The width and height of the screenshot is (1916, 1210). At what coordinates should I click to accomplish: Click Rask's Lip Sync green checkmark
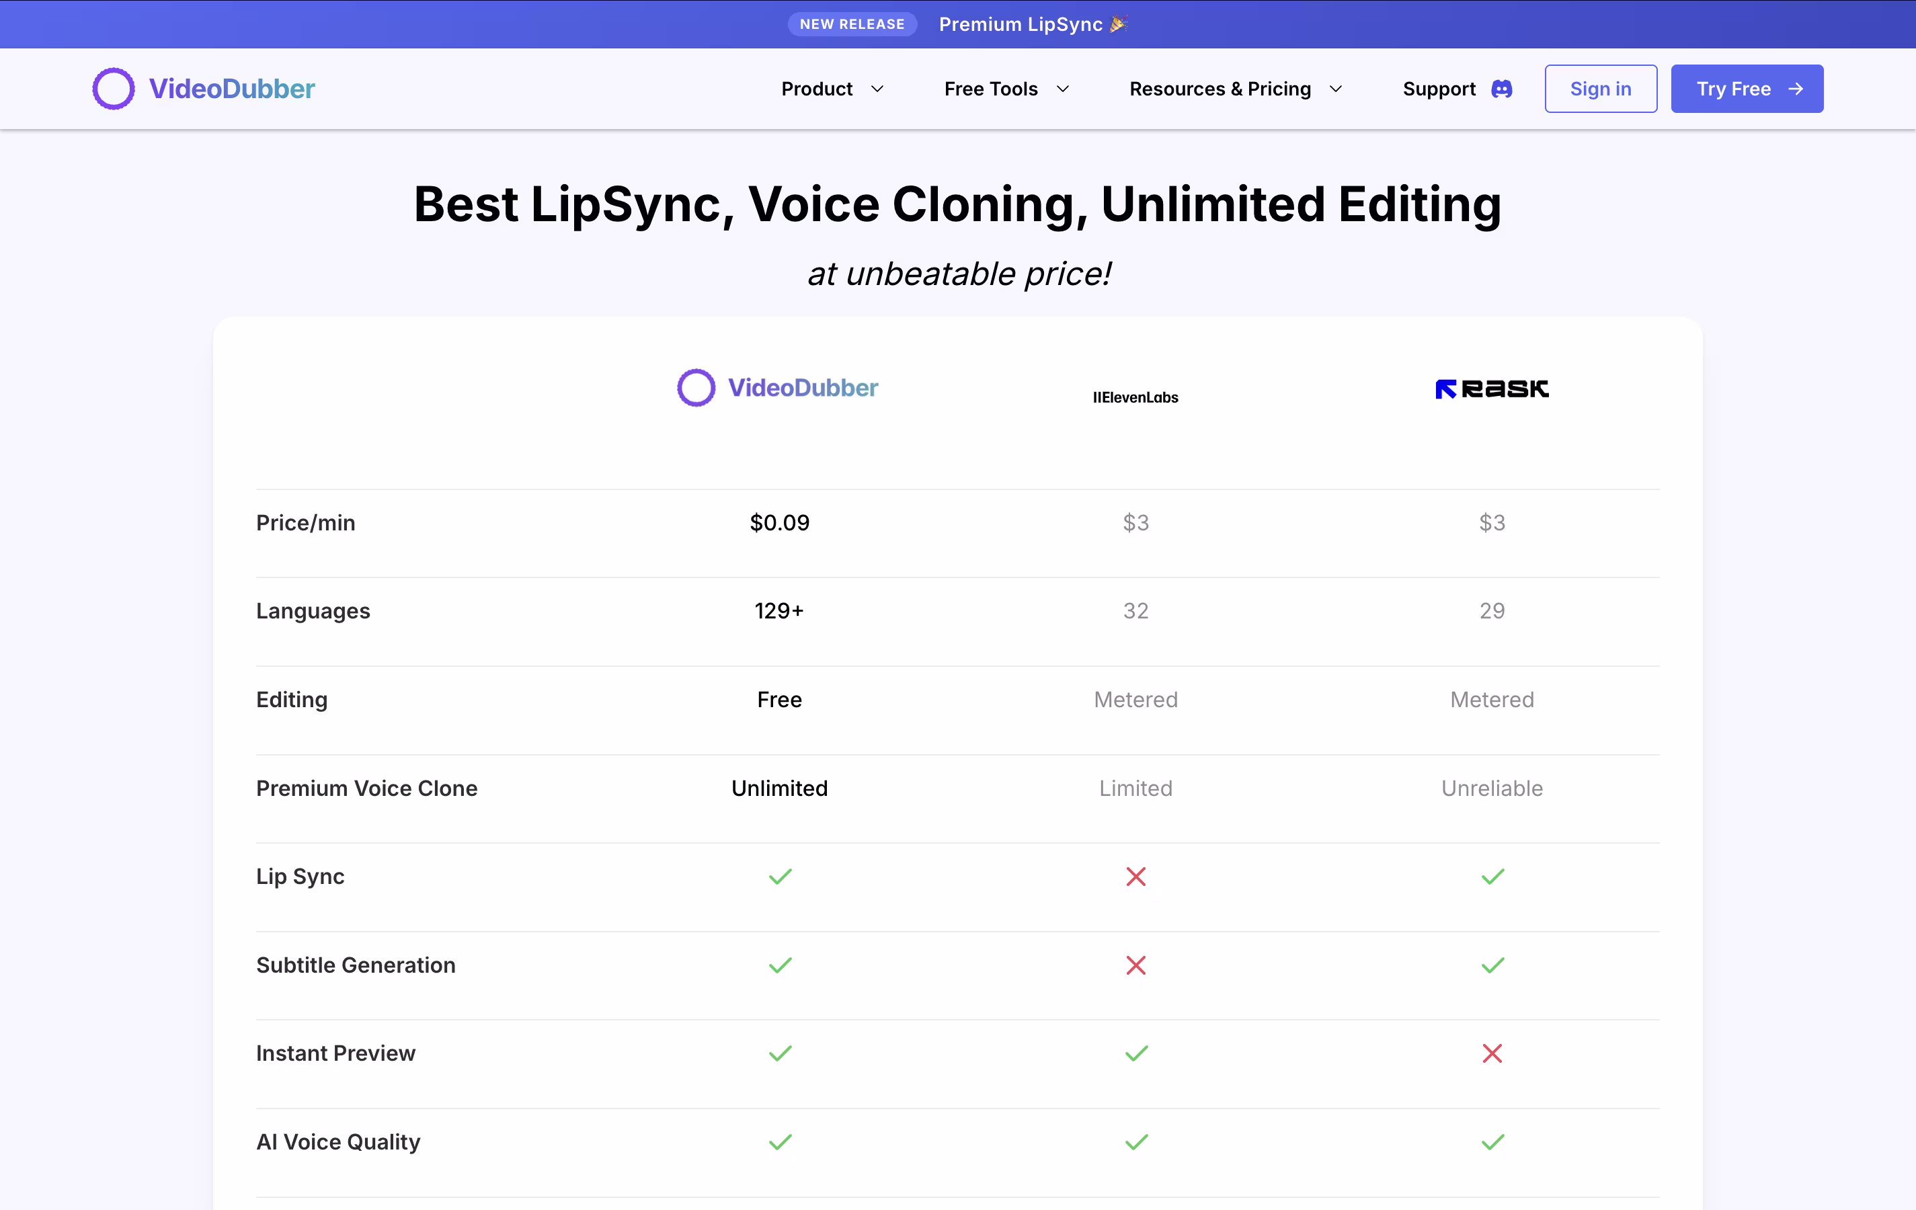coord(1492,876)
